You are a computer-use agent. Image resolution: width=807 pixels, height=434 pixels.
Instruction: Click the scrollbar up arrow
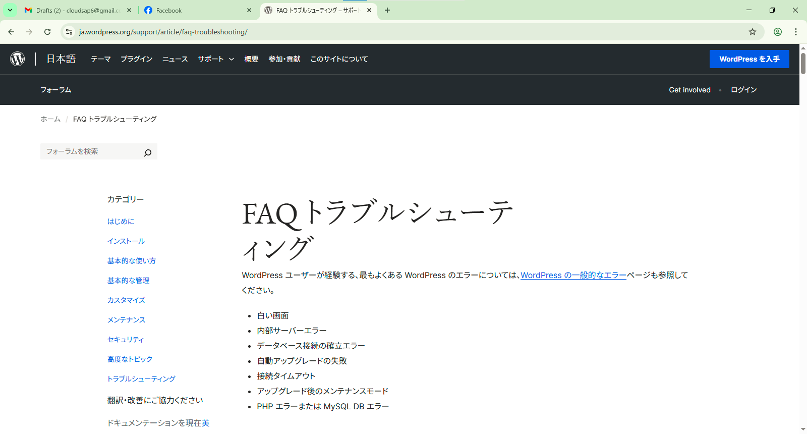[x=803, y=48]
